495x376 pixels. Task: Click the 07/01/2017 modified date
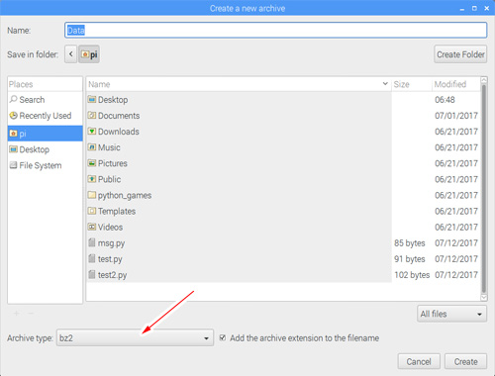(456, 116)
